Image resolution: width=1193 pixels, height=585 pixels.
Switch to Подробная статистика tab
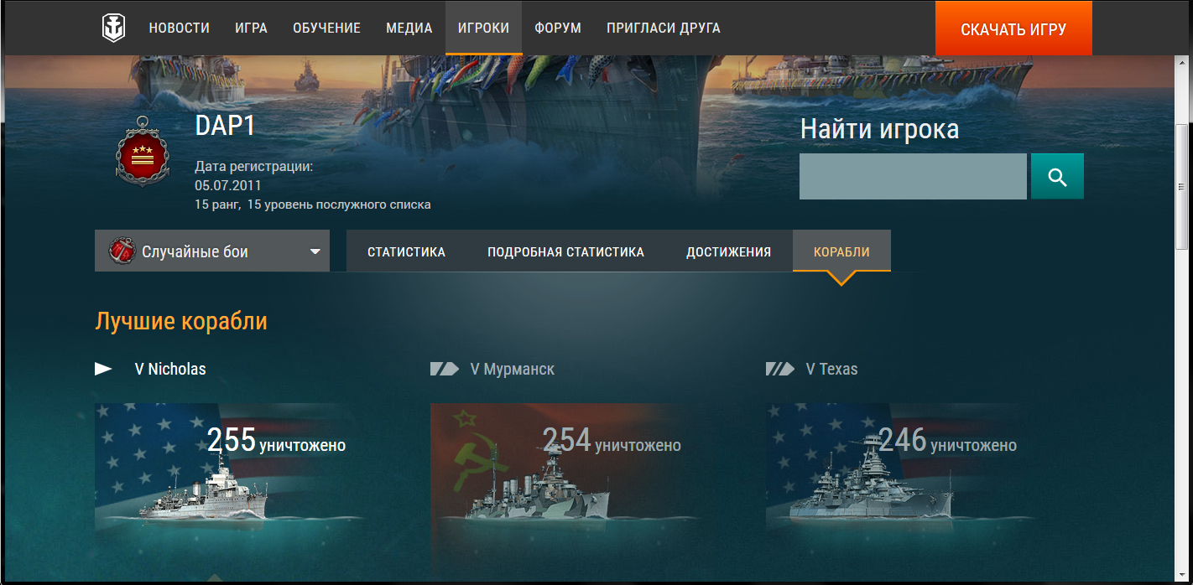[x=565, y=251]
